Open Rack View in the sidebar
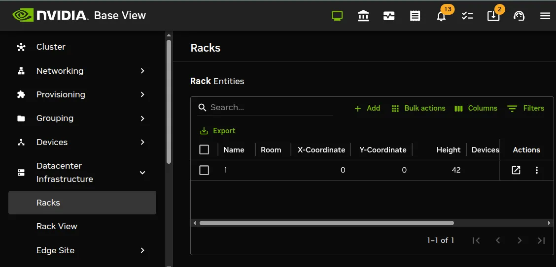Screen dimensions: 556x267 (57, 226)
